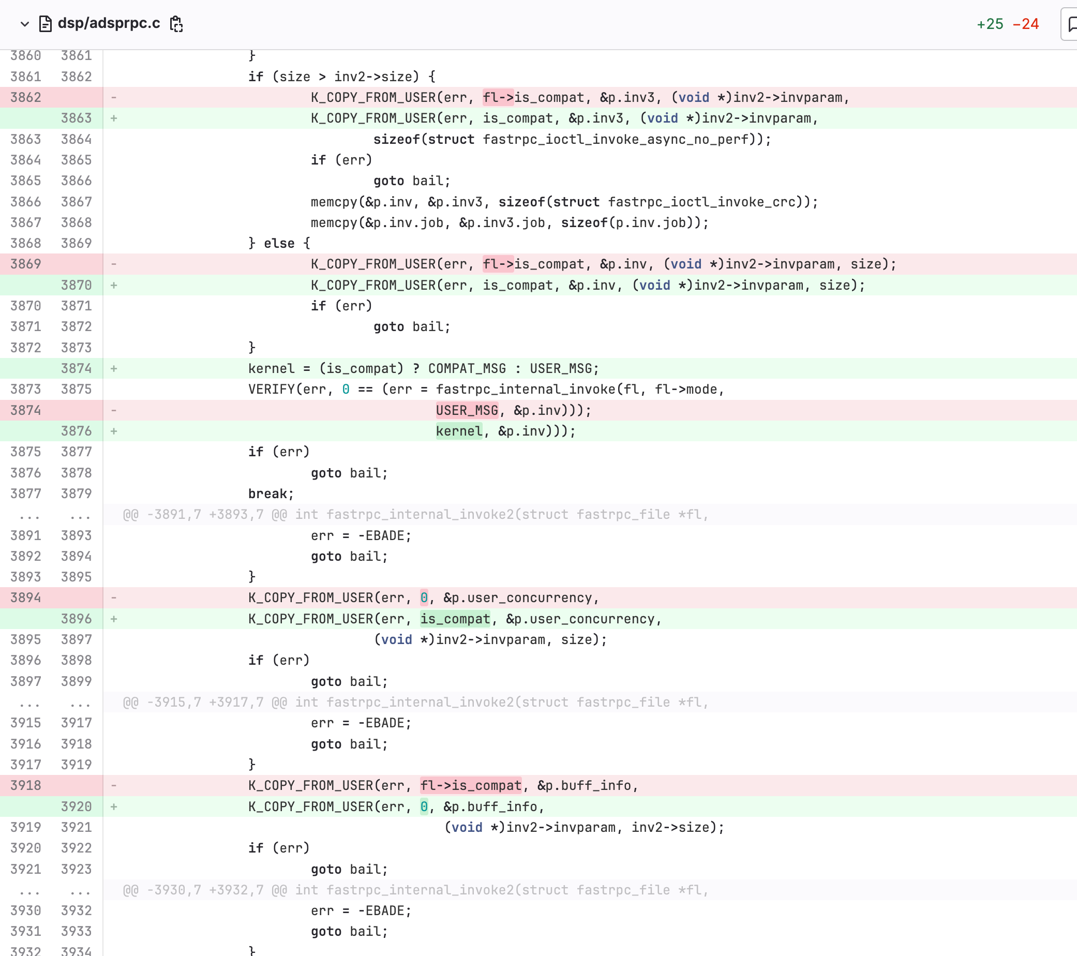Screen dimensions: 1077x956
Task: Click the removed 'K_COPY_FROM_USER(err, 0, &p.user_concurrency,' line
Action: pos(424,597)
